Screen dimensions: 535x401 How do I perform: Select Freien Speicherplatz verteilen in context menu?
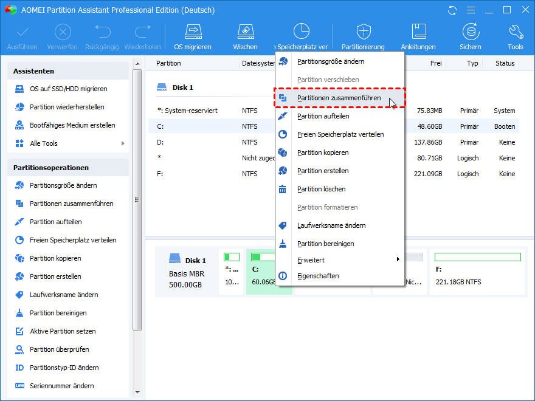tap(340, 134)
